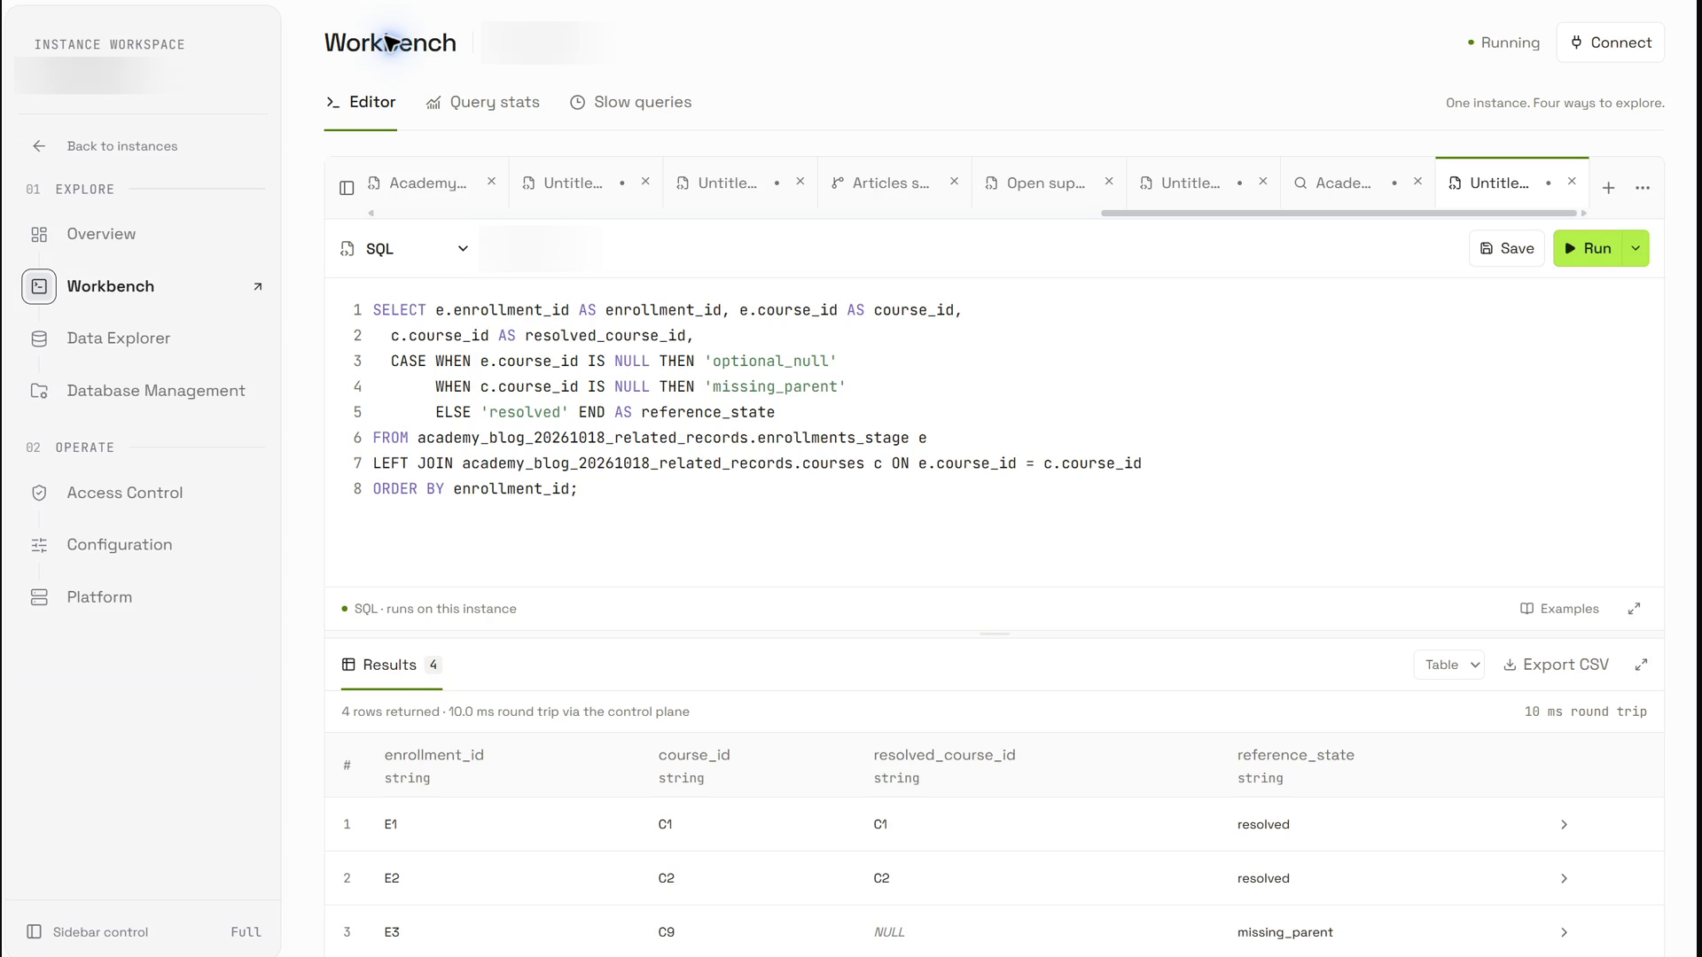Switch to Slow queries tab
Image resolution: width=1702 pixels, height=957 pixels.
click(x=630, y=103)
